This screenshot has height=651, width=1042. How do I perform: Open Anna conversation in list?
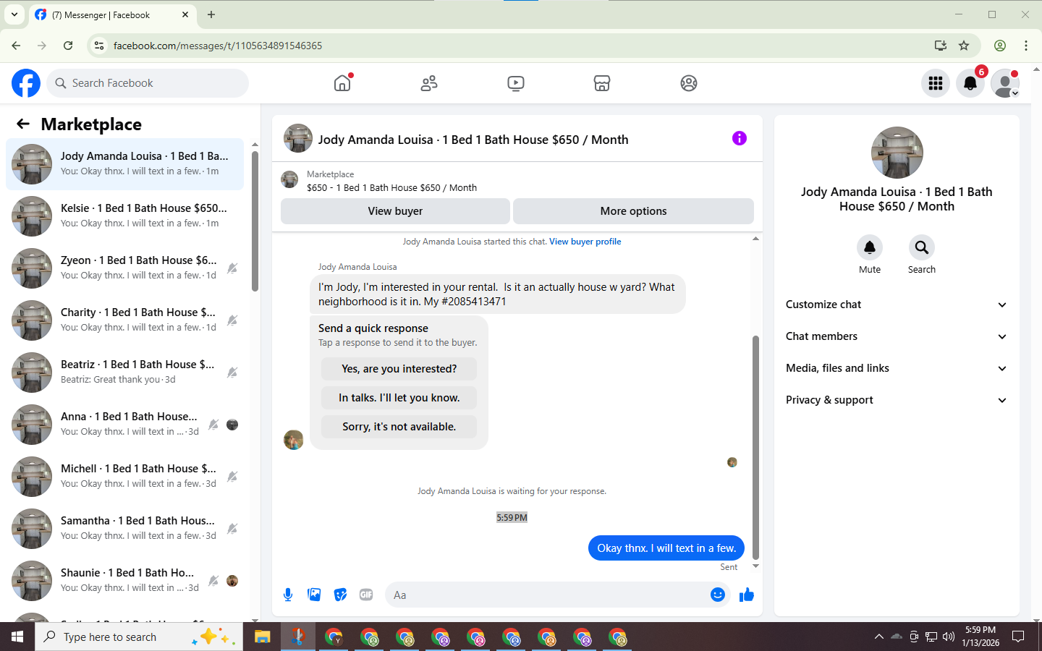(124, 425)
